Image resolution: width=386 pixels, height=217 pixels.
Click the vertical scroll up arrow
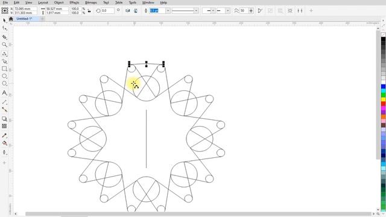click(378, 29)
